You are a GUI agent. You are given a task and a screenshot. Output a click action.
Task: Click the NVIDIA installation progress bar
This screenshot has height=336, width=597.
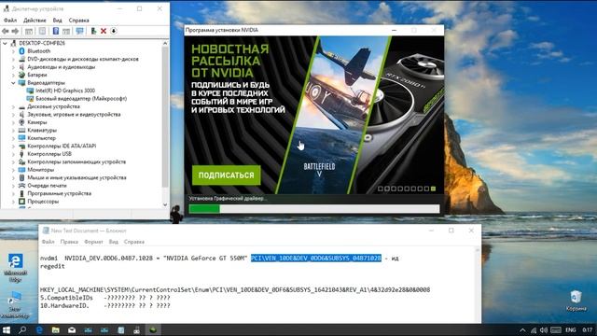(314, 208)
